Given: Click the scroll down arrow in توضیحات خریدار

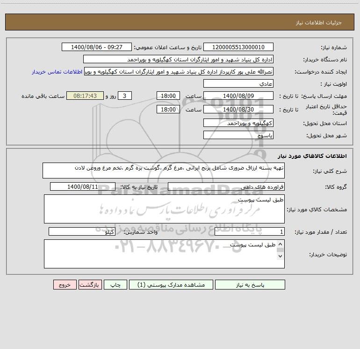Looking at the screenshot, I should pyautogui.click(x=280, y=256).
